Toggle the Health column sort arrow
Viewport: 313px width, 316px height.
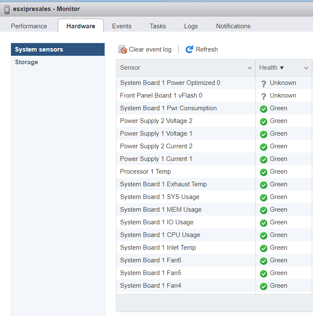point(282,68)
